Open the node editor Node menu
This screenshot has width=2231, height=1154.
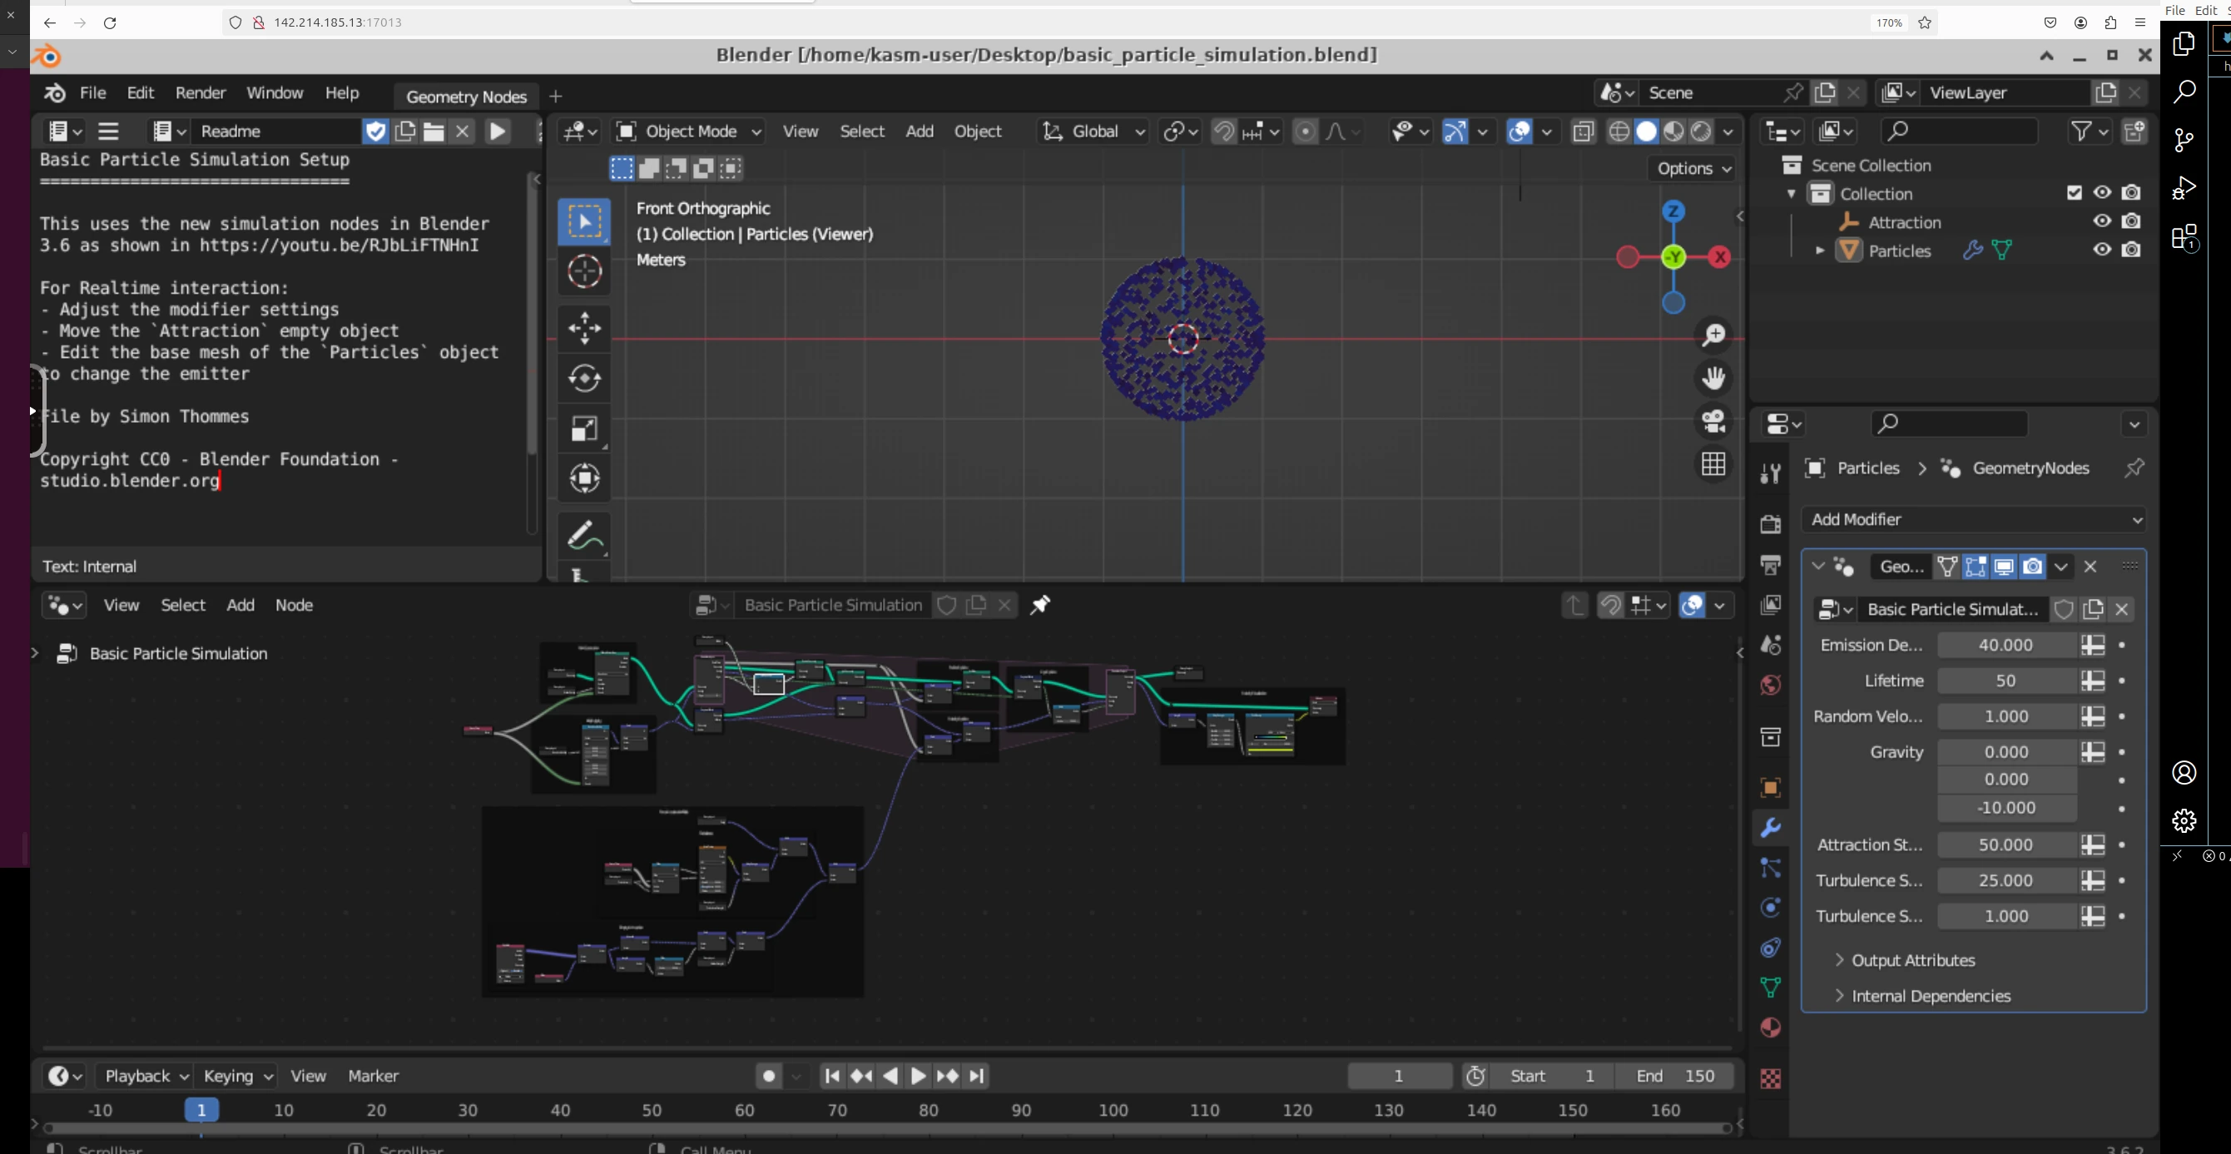pos(294,605)
